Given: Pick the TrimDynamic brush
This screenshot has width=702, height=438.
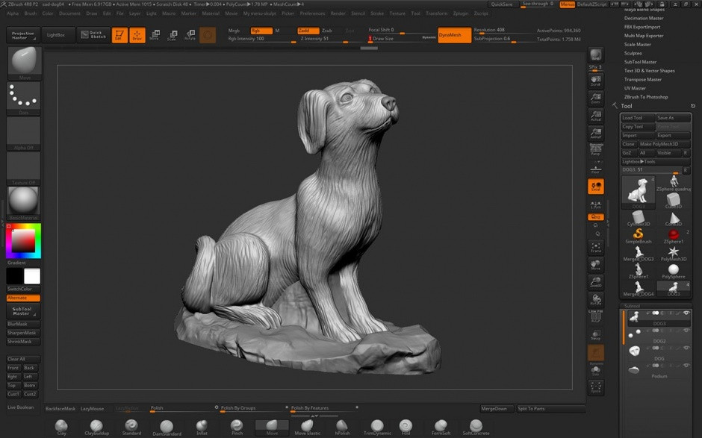Looking at the screenshot, I should coord(377,426).
